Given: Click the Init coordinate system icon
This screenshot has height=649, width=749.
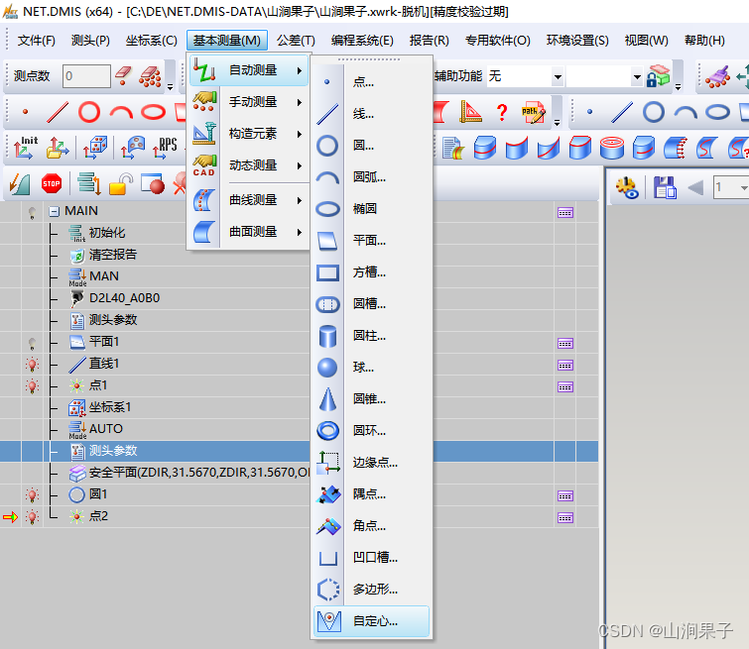Looking at the screenshot, I should 26,148.
